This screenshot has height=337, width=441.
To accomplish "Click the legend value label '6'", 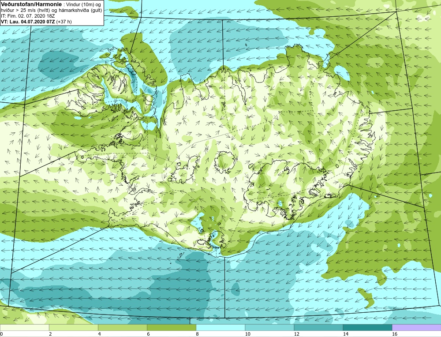I will point(148,334).
